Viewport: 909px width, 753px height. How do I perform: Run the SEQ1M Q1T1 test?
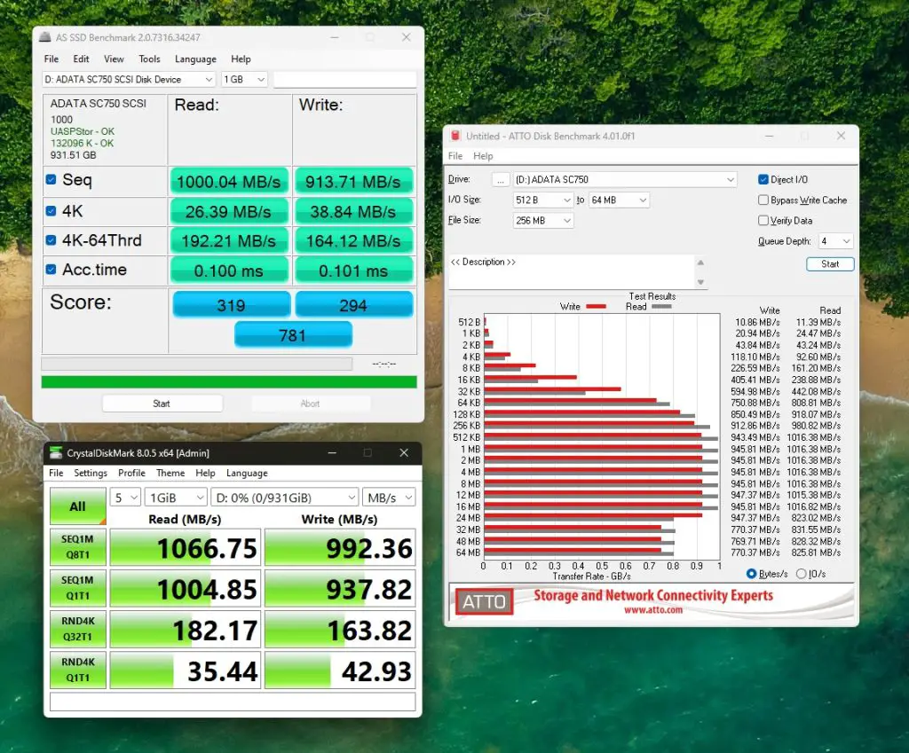[x=78, y=588]
